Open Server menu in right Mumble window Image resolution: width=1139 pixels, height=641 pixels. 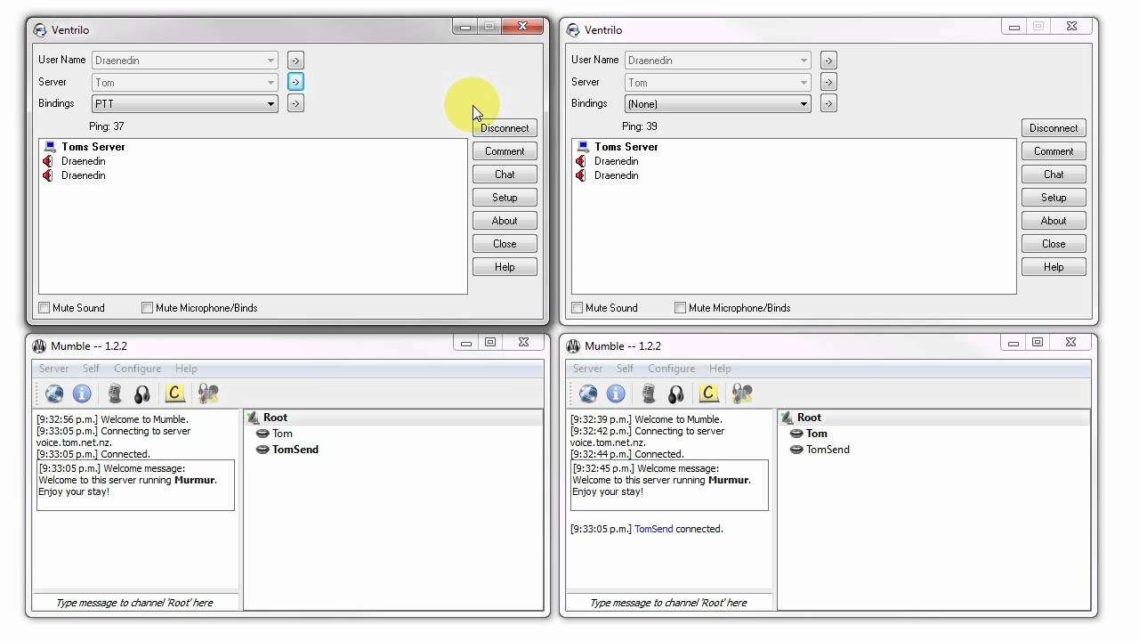[x=587, y=369]
